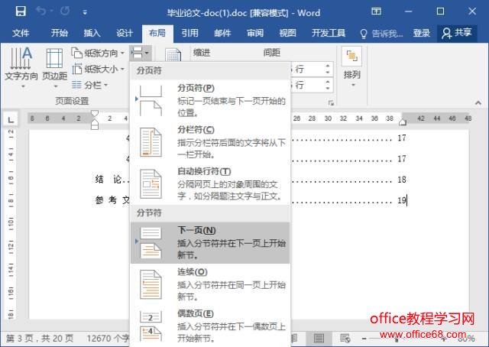This screenshot has width=489, height=347.
Task: Choose 连续(O) continuous section break
Action: click(x=210, y=284)
